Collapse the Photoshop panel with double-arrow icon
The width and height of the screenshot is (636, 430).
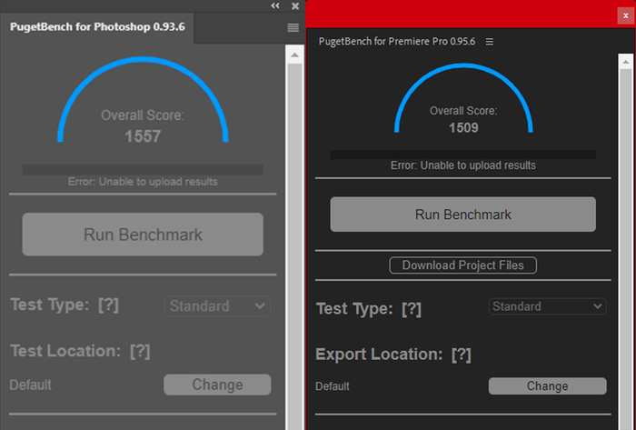click(275, 5)
